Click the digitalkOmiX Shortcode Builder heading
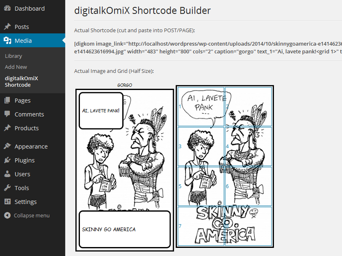This screenshot has width=342, height=256. (142, 10)
